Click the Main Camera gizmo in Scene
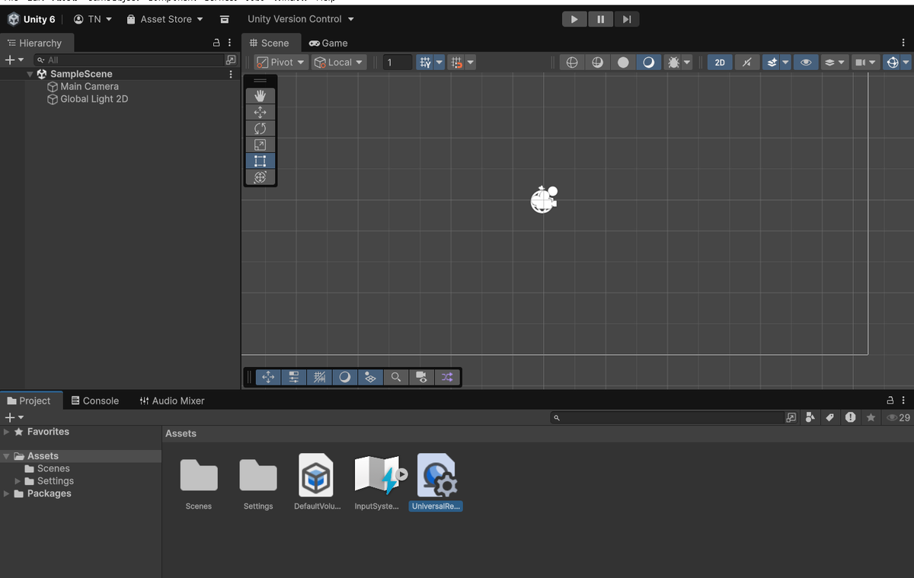 coord(544,200)
